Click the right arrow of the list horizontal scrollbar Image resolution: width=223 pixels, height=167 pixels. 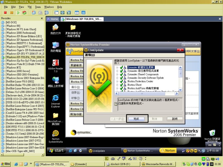[x=177, y=94]
